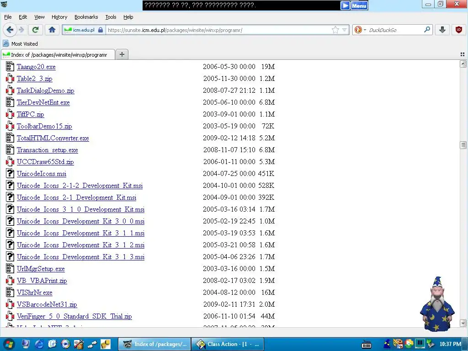Click the scroll up arrow of page scrollbar
Screen dimensions: 468x351
tap(463, 64)
